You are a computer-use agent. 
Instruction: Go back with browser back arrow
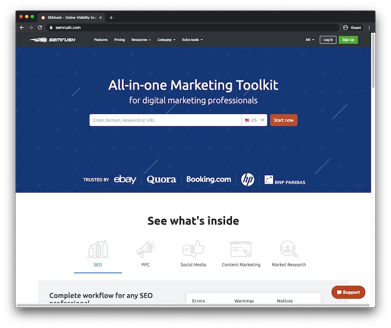[x=22, y=28]
